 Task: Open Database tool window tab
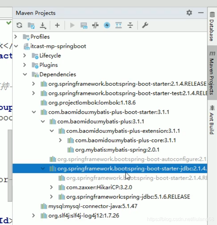[212, 26]
